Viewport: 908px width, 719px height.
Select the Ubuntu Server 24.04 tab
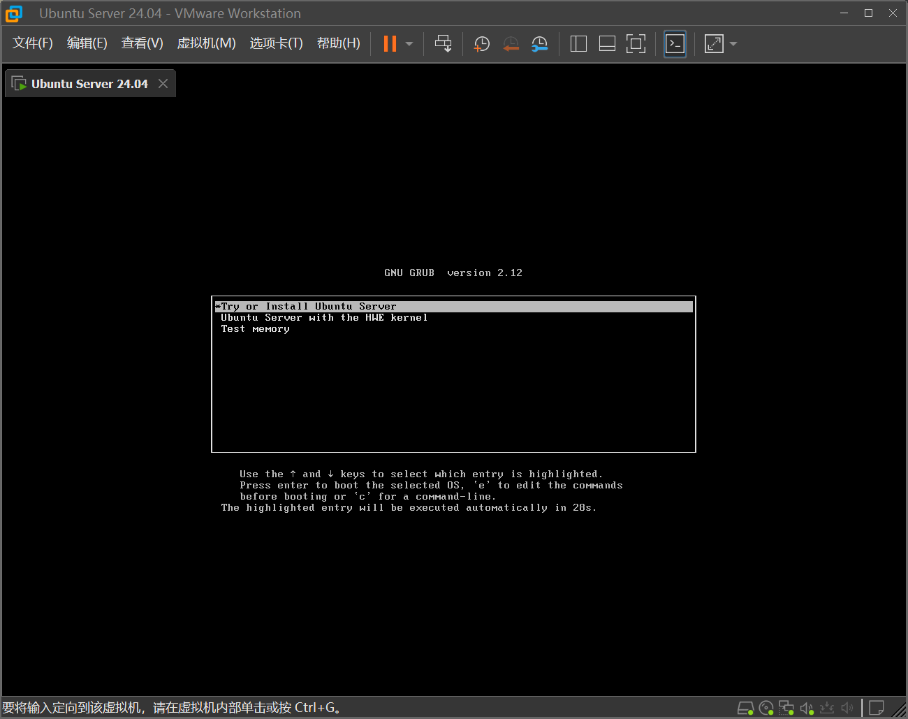[x=89, y=84]
